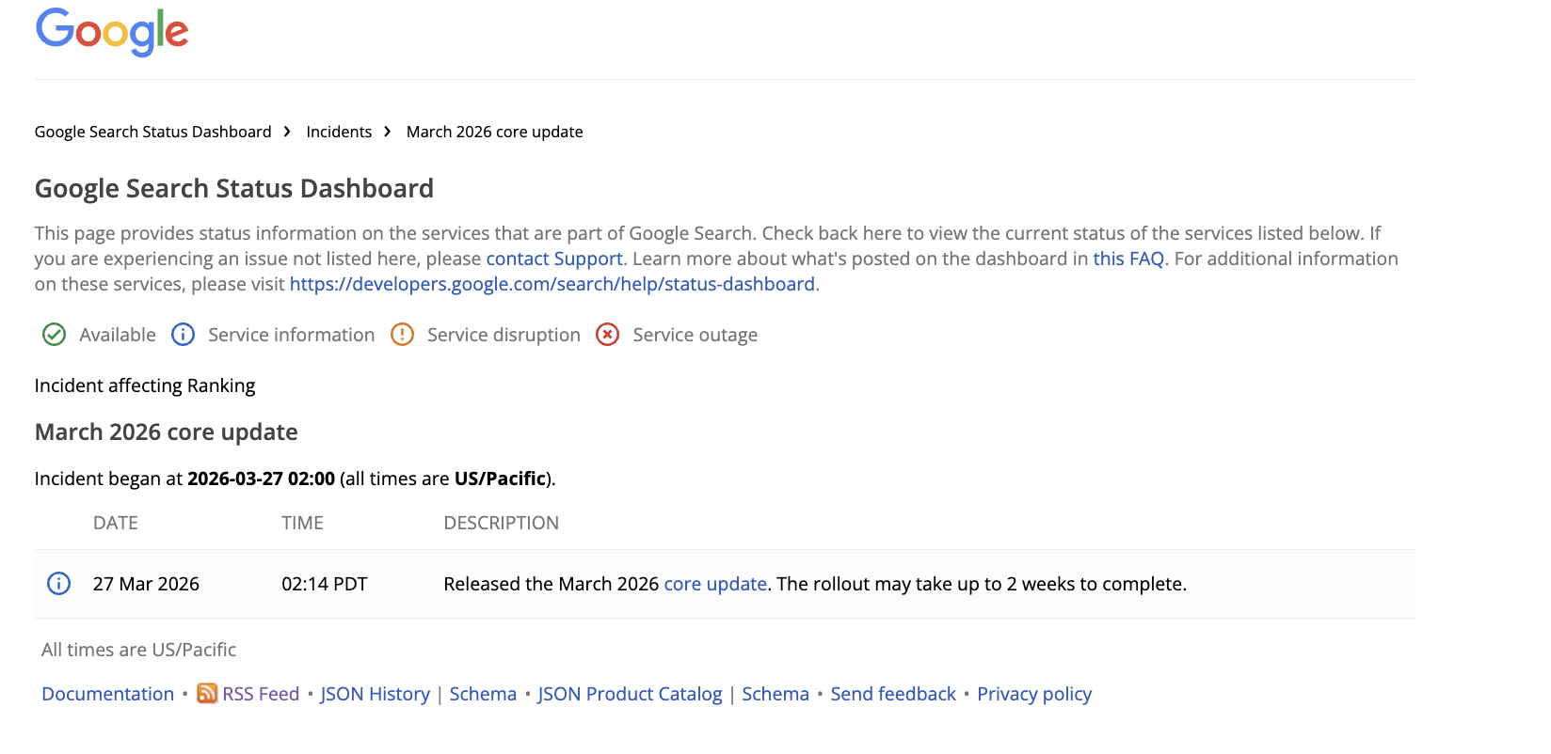Click the red Service outage icon
The height and width of the screenshot is (754, 1551).
[608, 335]
